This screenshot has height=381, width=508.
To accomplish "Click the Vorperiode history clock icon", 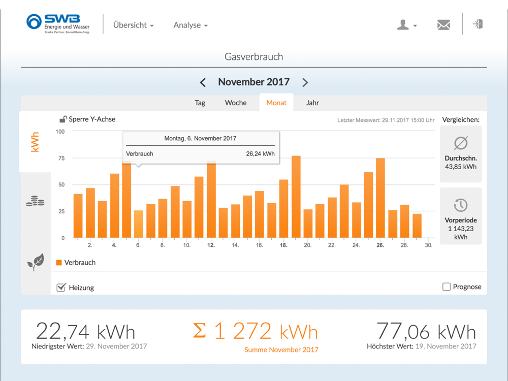I will (x=460, y=205).
